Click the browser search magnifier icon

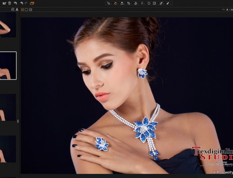pos(13,10)
